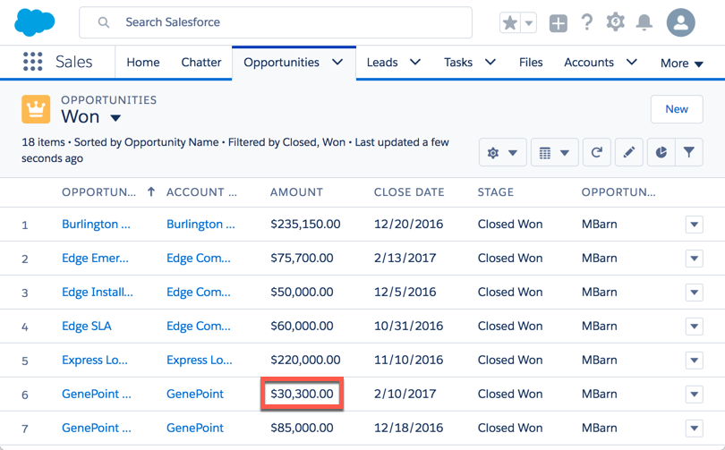Open the More navigation menu

(681, 64)
